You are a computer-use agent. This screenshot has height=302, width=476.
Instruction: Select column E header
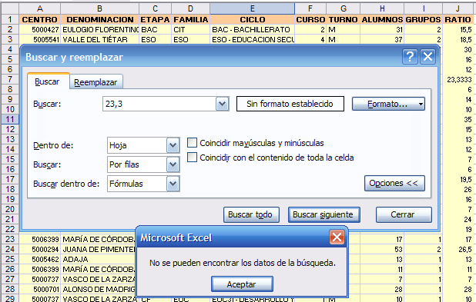tap(252, 8)
